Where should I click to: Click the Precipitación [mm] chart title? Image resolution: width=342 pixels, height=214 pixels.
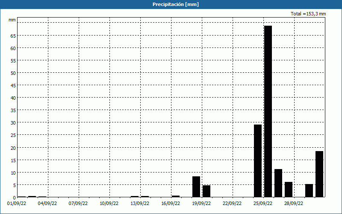pos(176,4)
